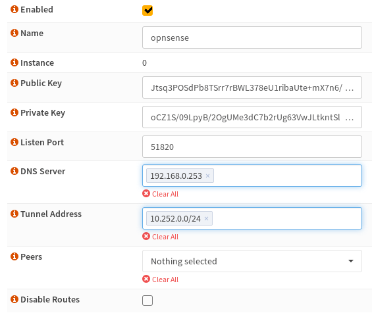Open the Peers Nothing selected dropdown
Viewport: 372px width, 313px height.
[x=252, y=261]
